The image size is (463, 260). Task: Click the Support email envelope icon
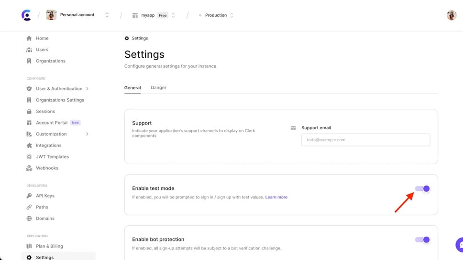[293, 128]
